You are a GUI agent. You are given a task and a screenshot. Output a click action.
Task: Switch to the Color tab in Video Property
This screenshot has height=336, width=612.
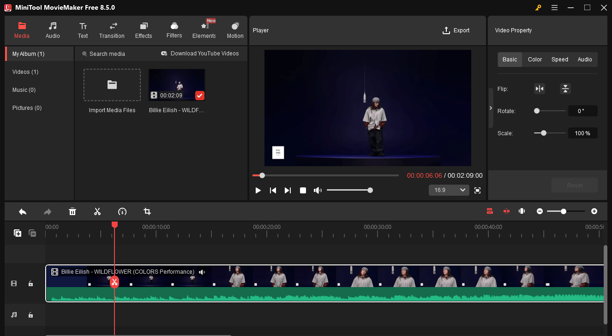pyautogui.click(x=534, y=59)
